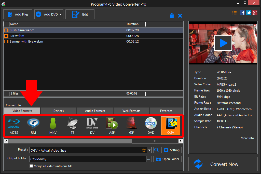Choose the MKV conversion format
This screenshot has width=261, height=174.
click(53, 126)
